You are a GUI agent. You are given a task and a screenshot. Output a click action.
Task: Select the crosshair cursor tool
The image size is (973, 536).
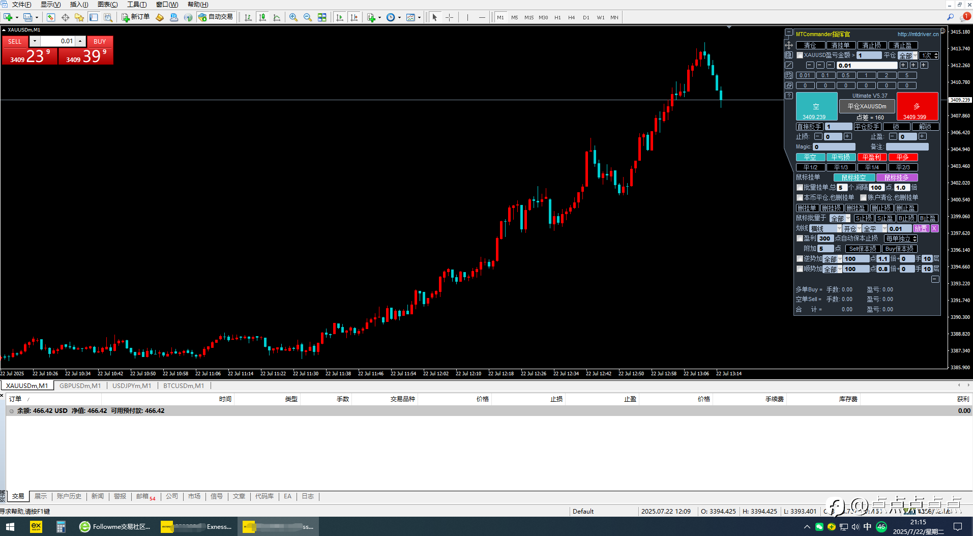point(449,17)
